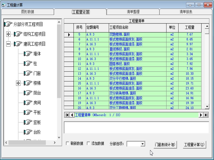Viewport: 214px width, 160px height.
Task: Click the tree panel scroll-down chevron
Action: coord(59,137)
